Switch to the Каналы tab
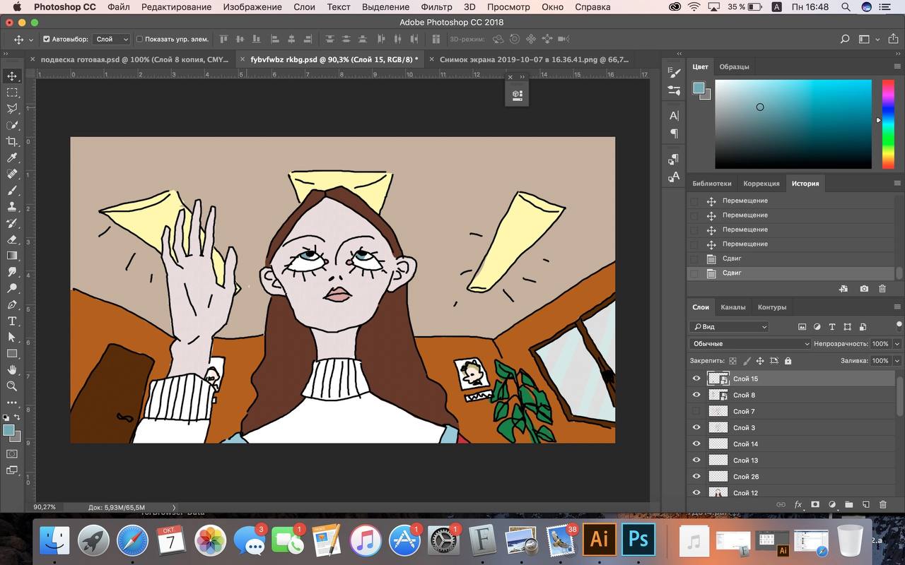Viewport: 905px width, 565px height. (733, 307)
